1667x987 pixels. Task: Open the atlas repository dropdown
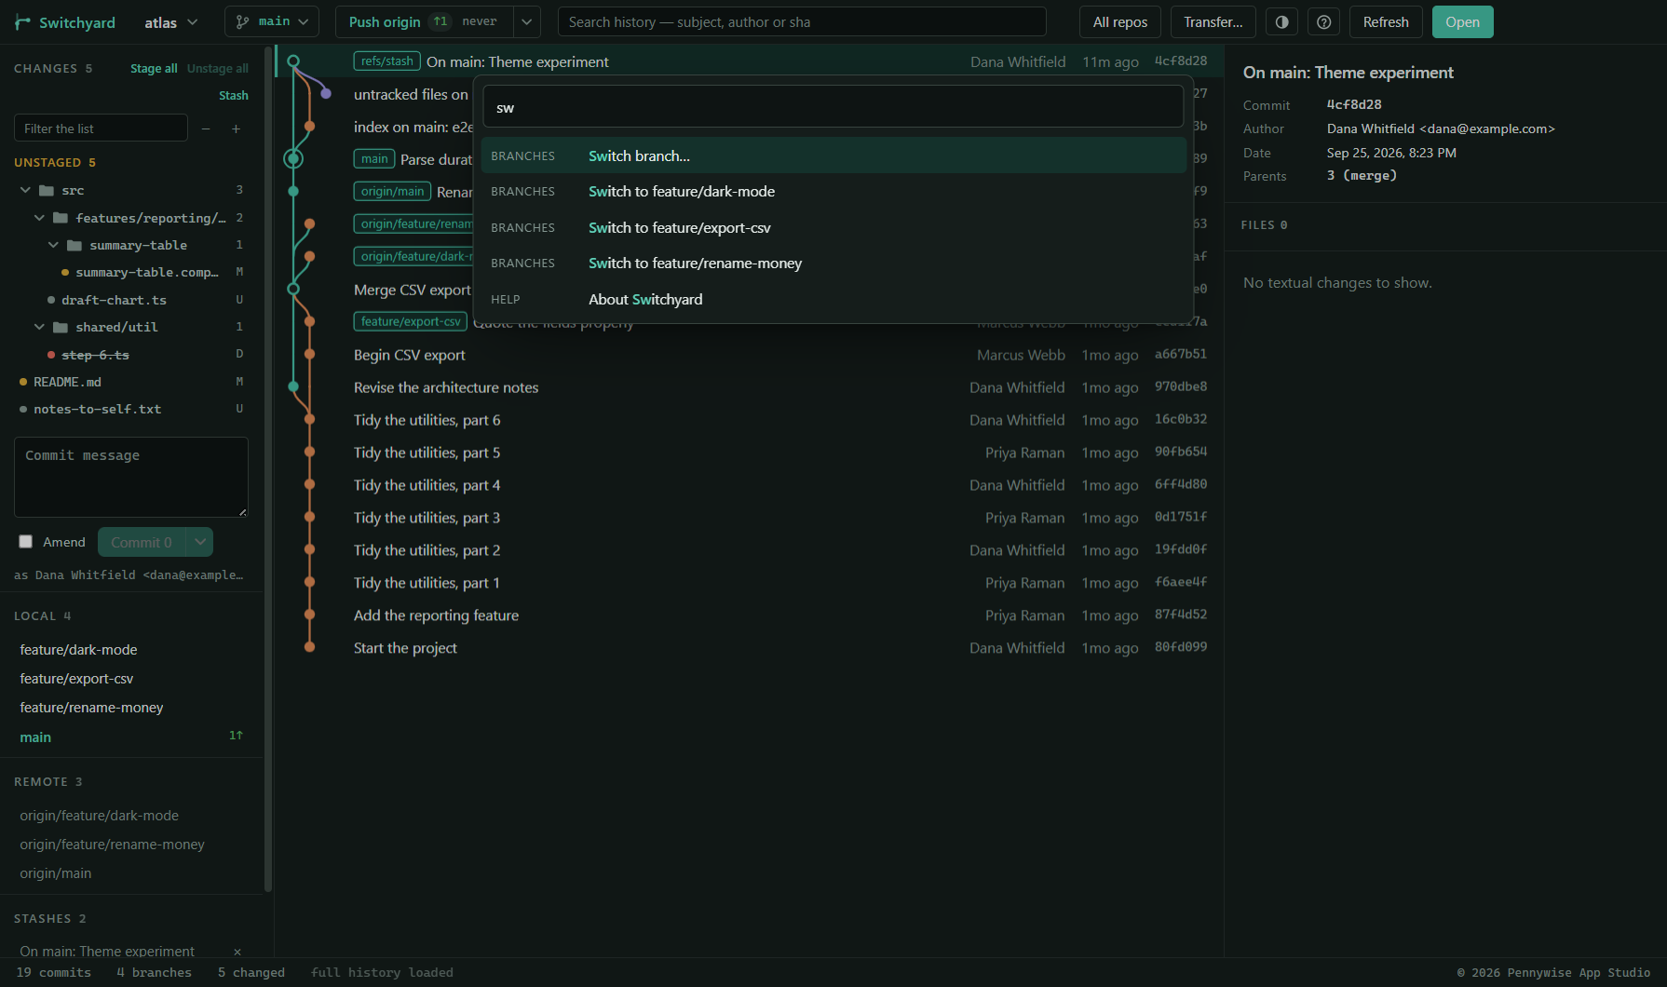click(170, 22)
